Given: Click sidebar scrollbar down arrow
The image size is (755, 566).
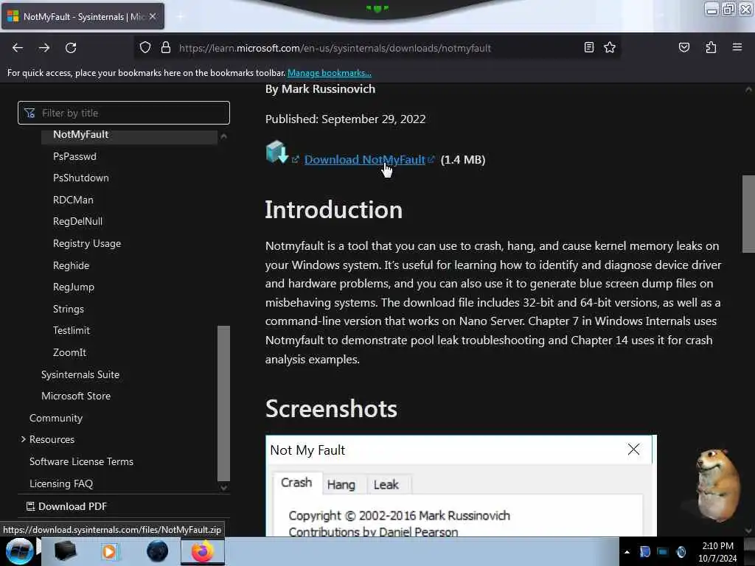Looking at the screenshot, I should click(223, 487).
